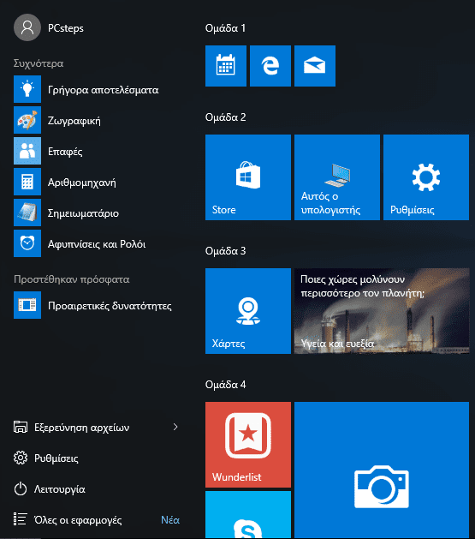Click the Προαιρετικές δυνατότητες icon
This screenshot has width=475, height=539.
27,305
